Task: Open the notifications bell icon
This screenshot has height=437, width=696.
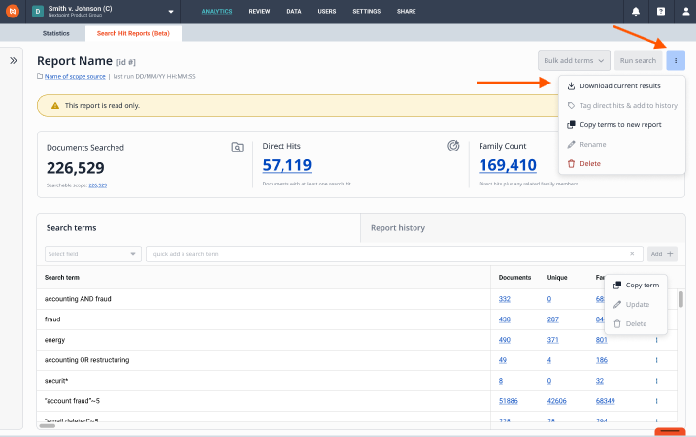Action: tap(636, 12)
